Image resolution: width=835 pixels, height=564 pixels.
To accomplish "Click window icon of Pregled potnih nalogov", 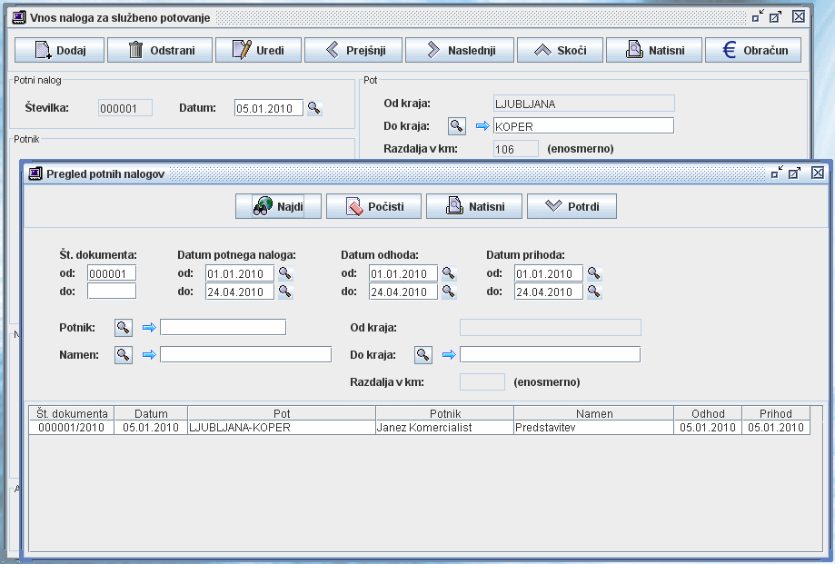I will point(35,173).
